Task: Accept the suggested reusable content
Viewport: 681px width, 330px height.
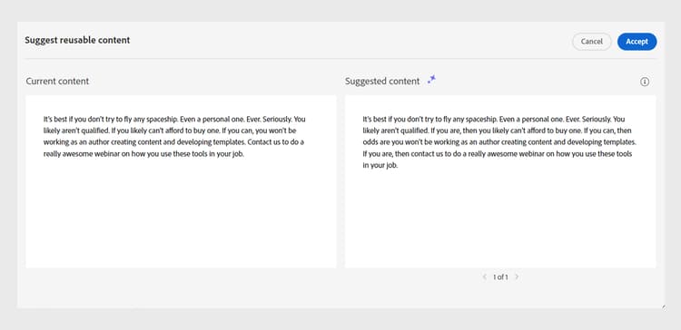Action: coord(637,42)
